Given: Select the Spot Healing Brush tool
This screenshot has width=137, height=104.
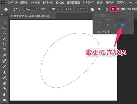Looking at the screenshot, I should [4, 61].
